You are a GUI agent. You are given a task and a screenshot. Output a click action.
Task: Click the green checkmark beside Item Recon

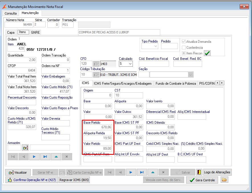tap(207, 53)
